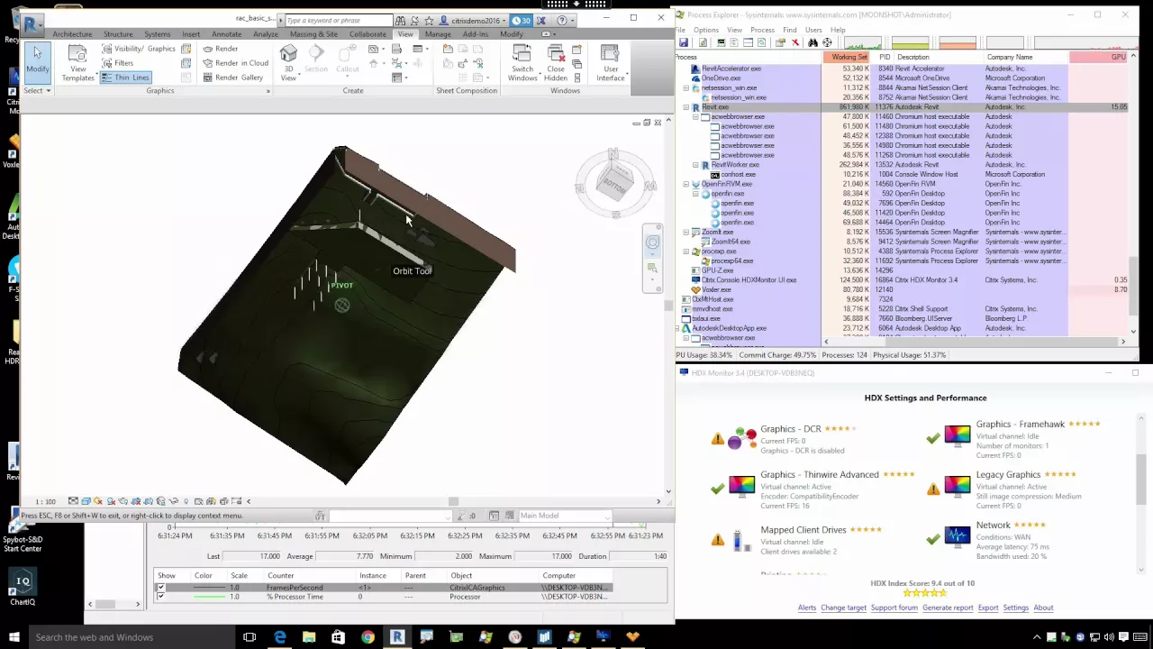Click Graphics - Thinwire Advanced icon
The width and height of the screenshot is (1153, 649).
coord(741,488)
